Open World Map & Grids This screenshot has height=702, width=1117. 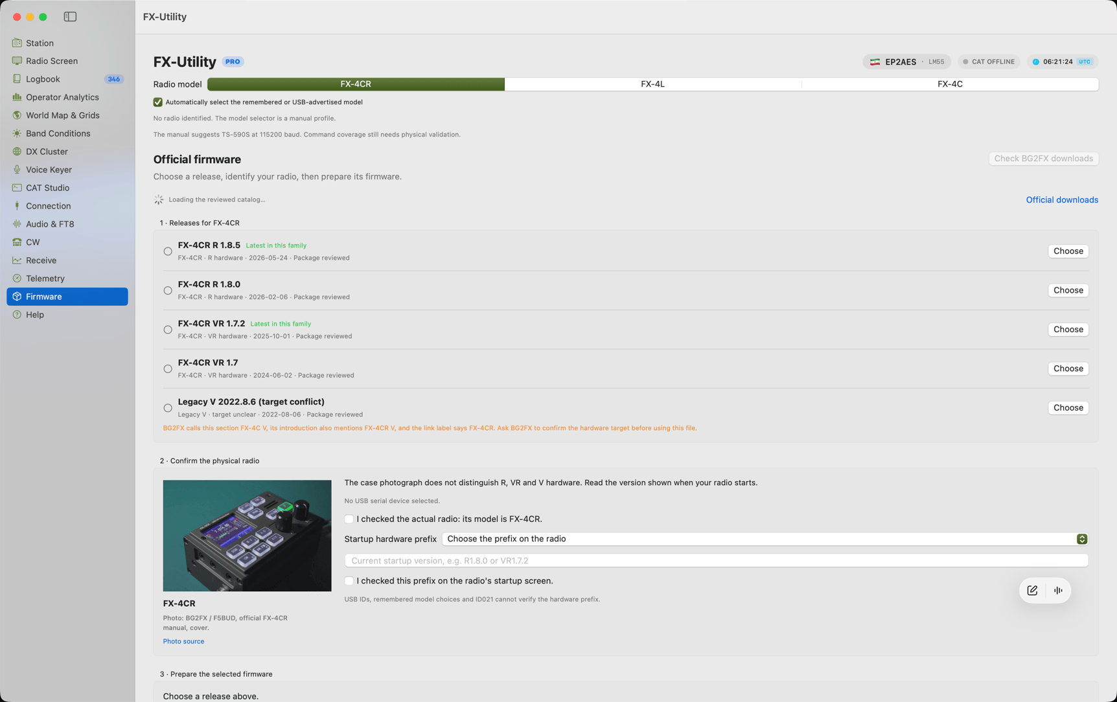(67, 115)
